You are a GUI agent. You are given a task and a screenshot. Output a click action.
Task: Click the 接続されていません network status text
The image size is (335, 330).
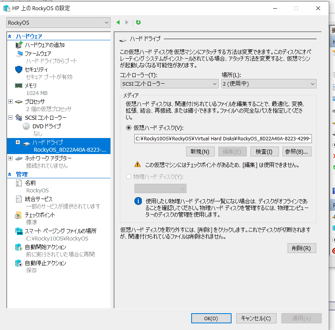(47, 166)
